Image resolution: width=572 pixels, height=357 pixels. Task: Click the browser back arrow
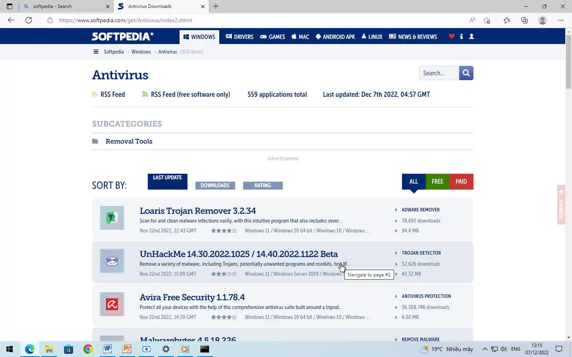(x=11, y=20)
